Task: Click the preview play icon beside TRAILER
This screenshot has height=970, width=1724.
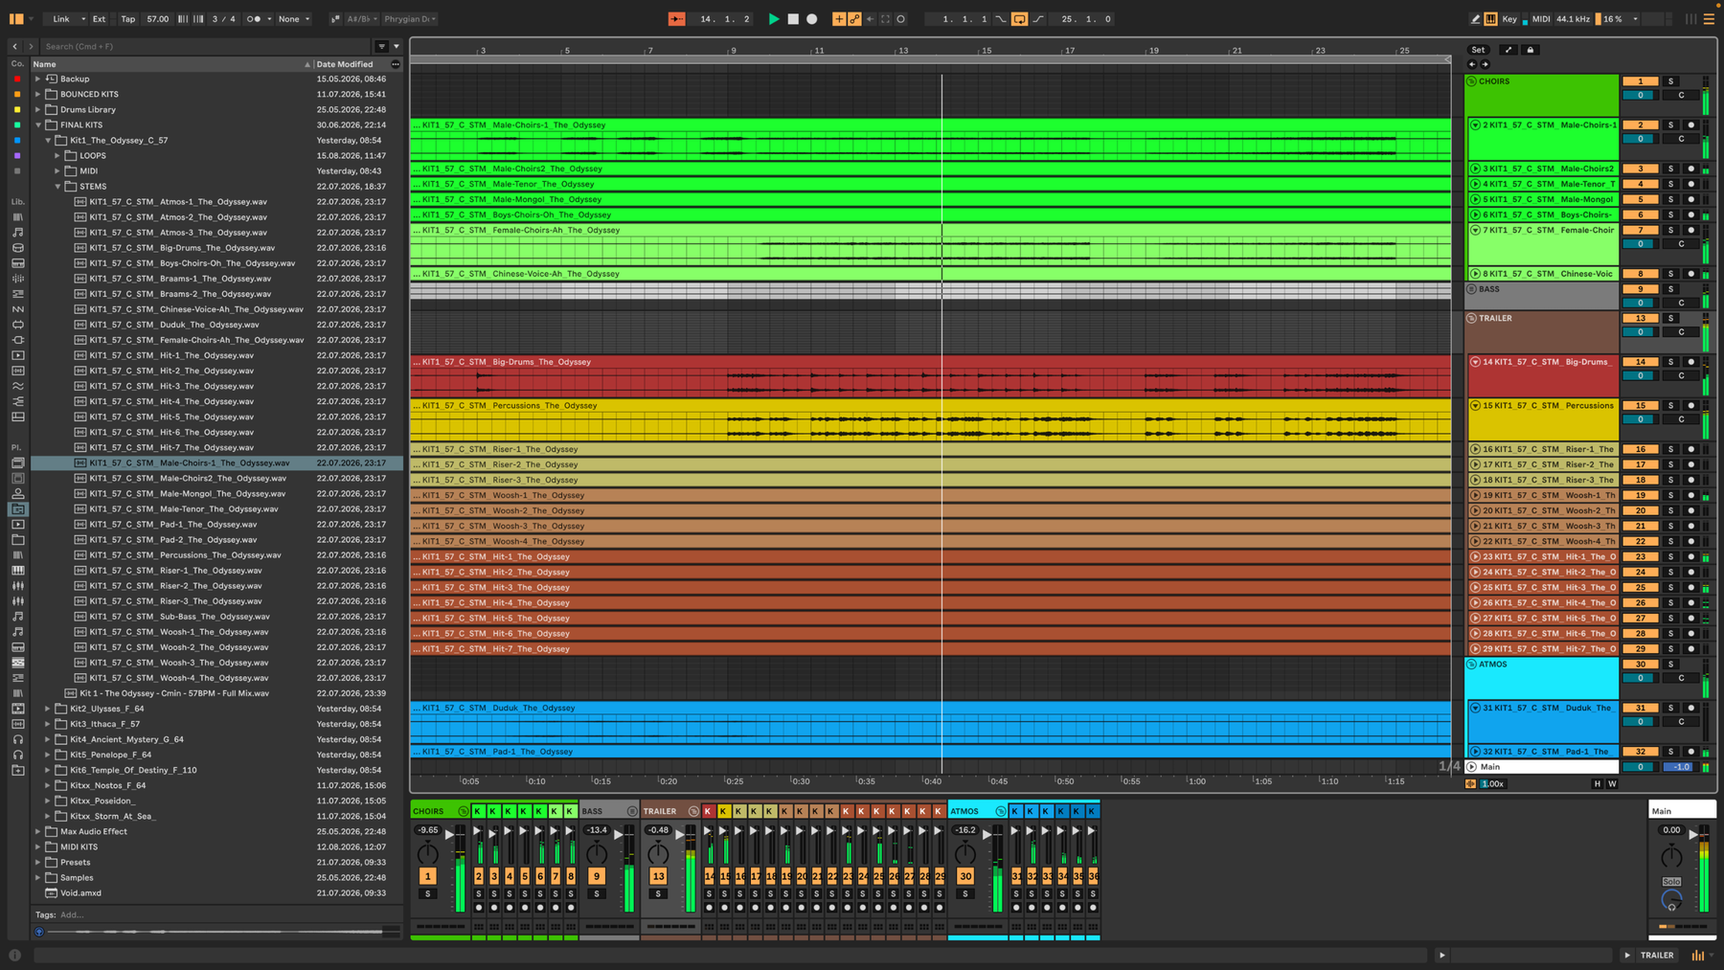Action: (1627, 955)
